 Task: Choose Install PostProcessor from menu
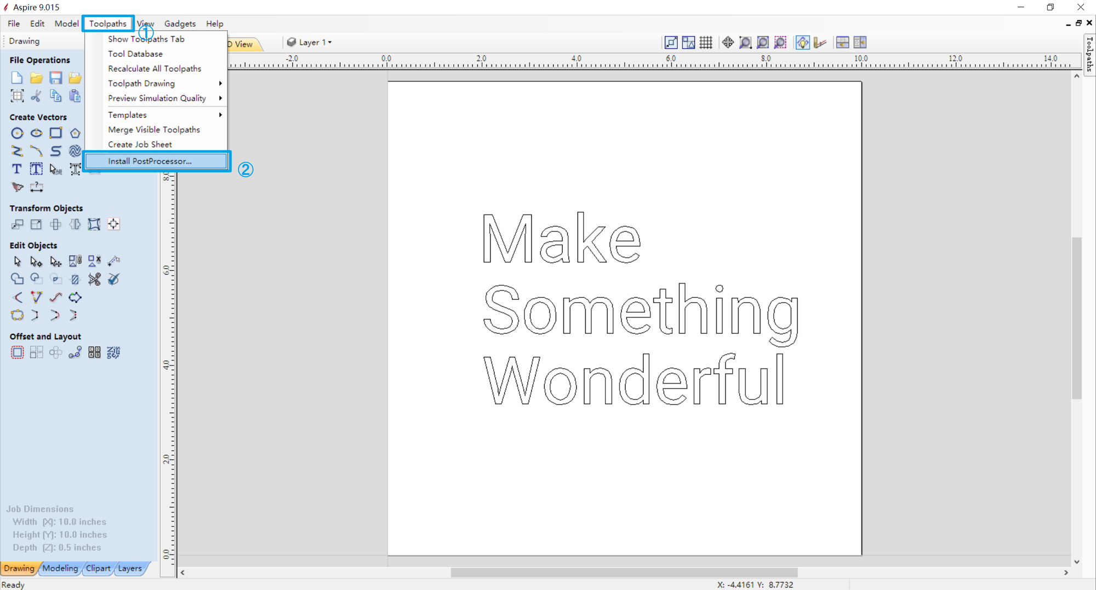coord(156,161)
